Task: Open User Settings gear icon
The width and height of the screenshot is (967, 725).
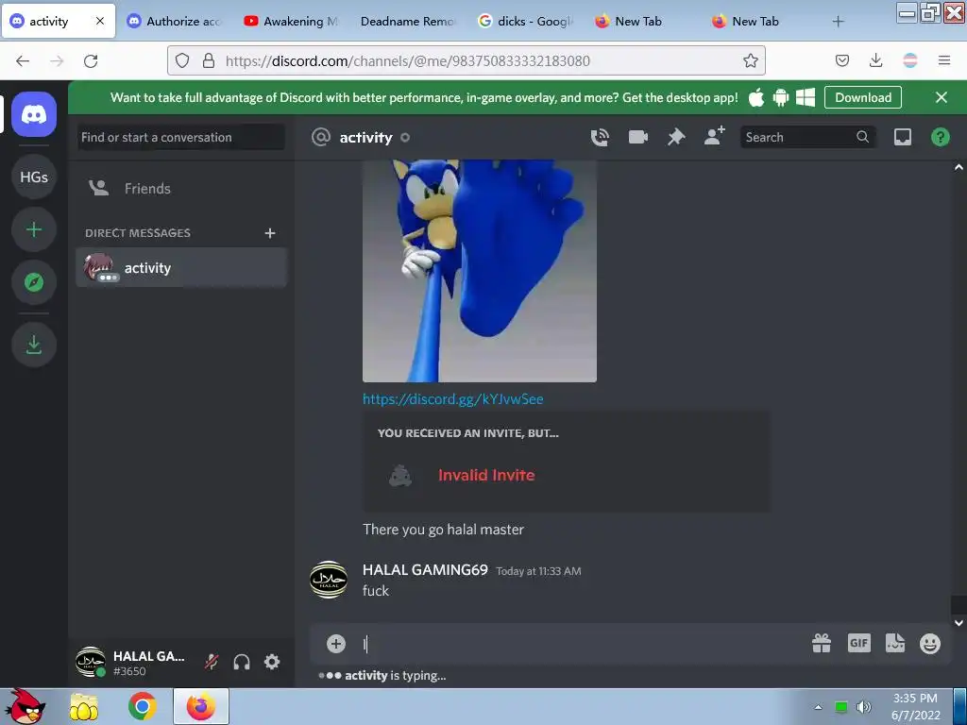Action: [x=272, y=662]
